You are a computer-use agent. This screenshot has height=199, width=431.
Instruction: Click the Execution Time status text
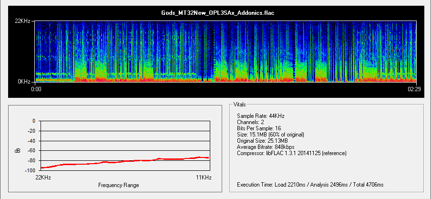310,184
